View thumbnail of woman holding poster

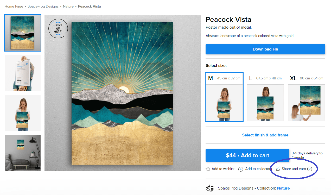[23, 113]
